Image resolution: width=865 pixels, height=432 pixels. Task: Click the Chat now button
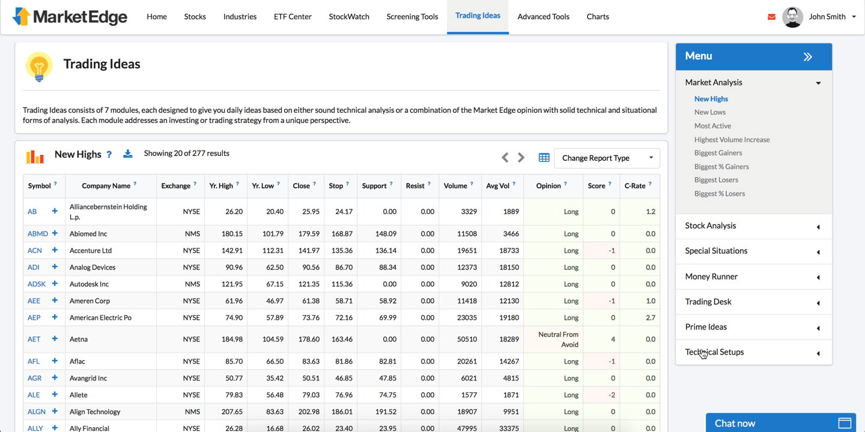pos(781,423)
